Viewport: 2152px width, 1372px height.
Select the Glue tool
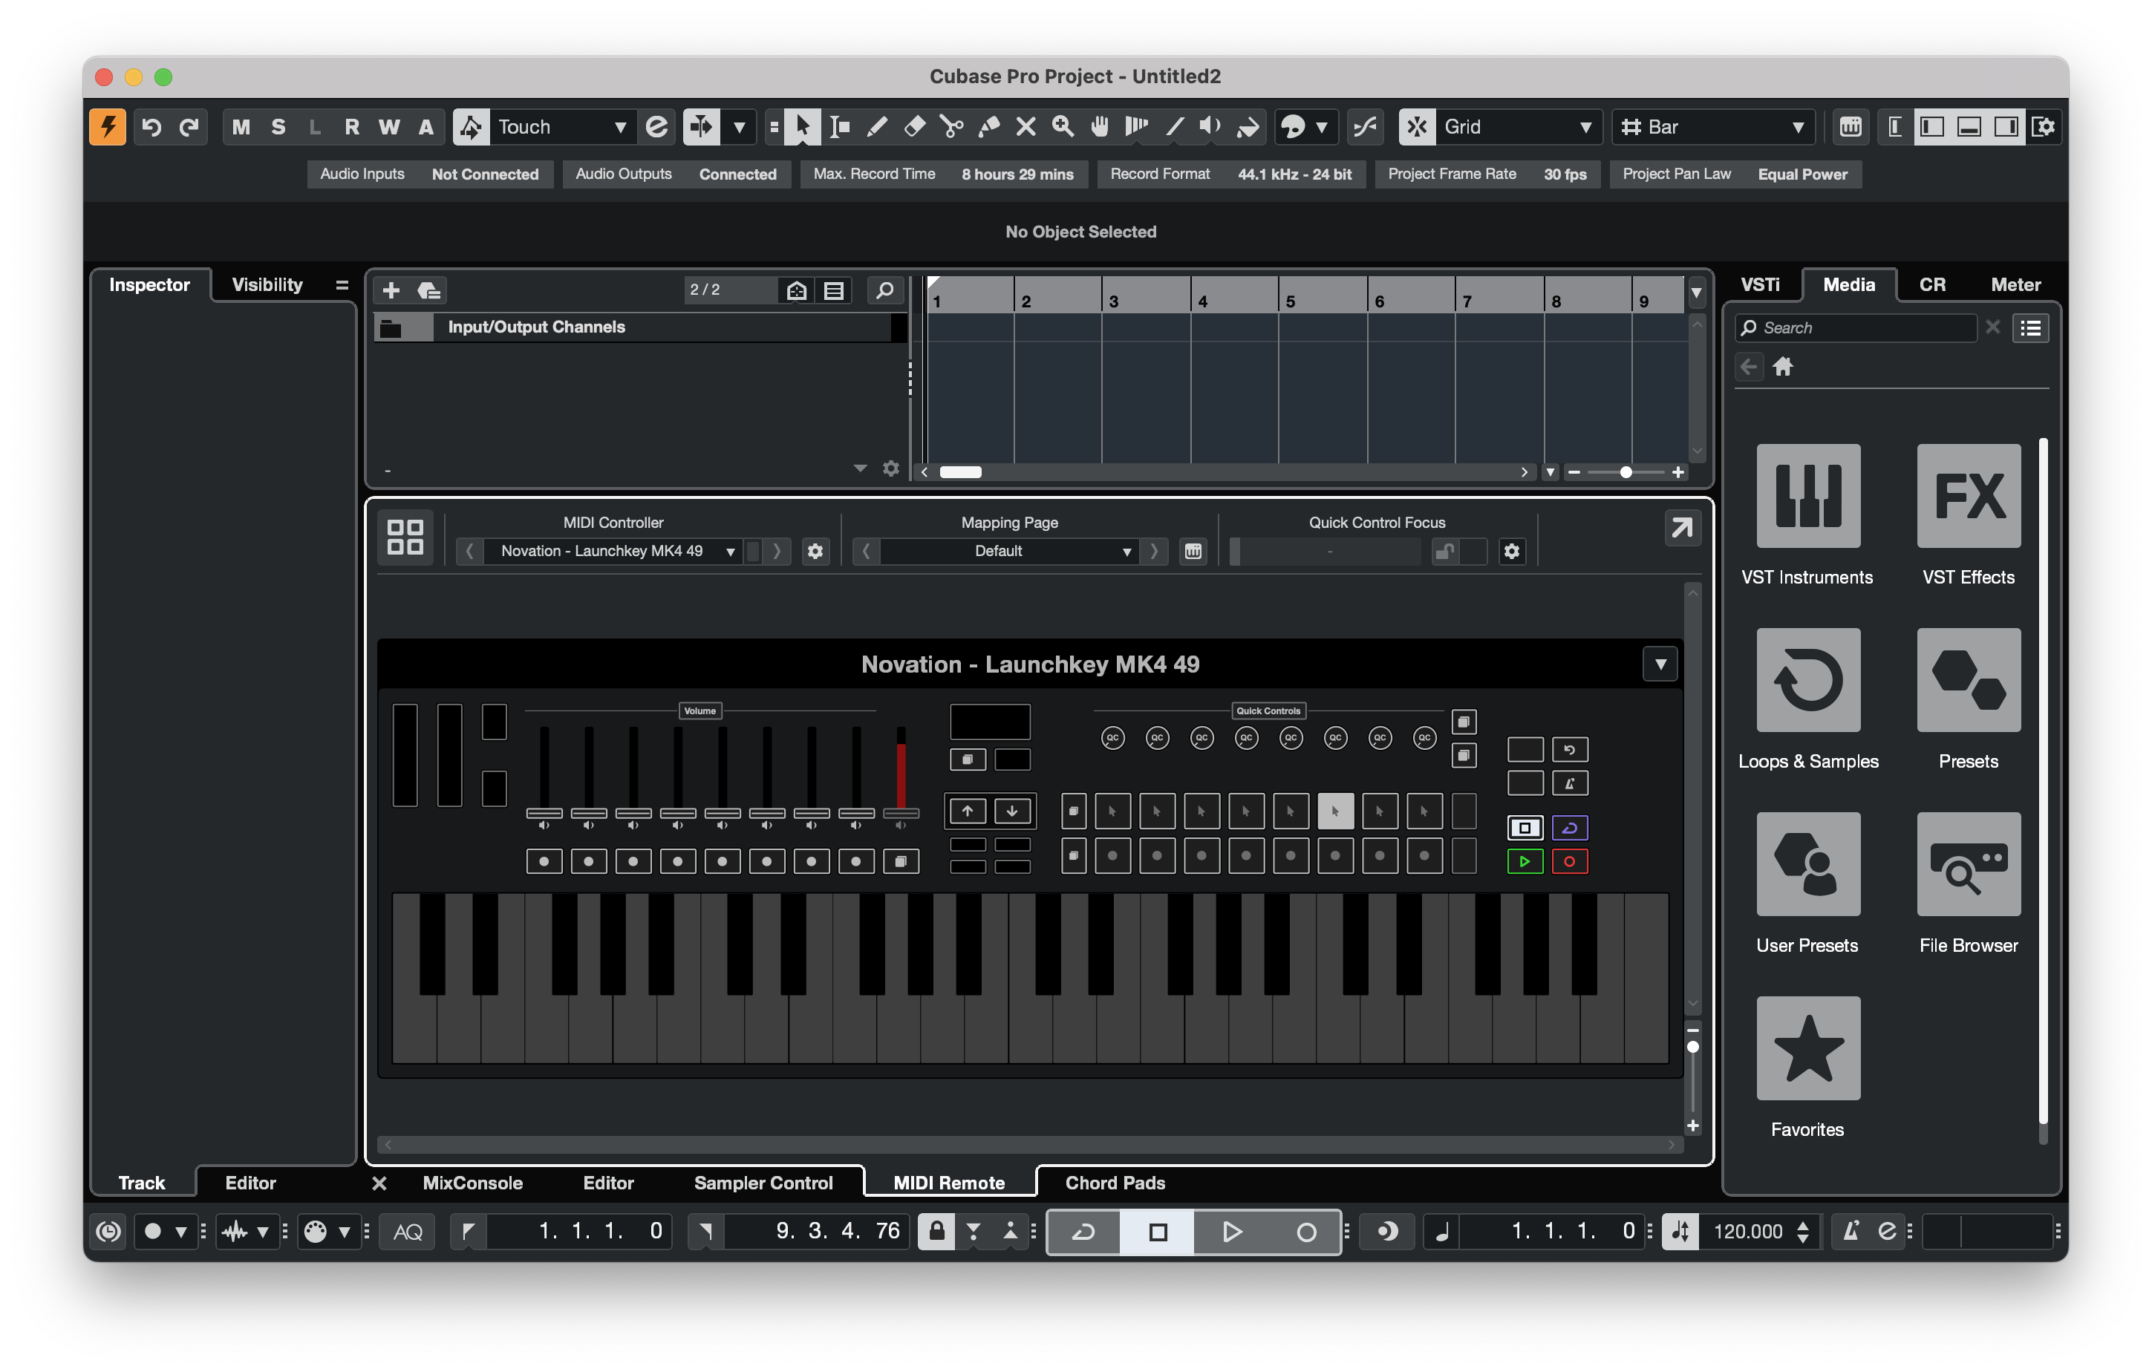989,127
